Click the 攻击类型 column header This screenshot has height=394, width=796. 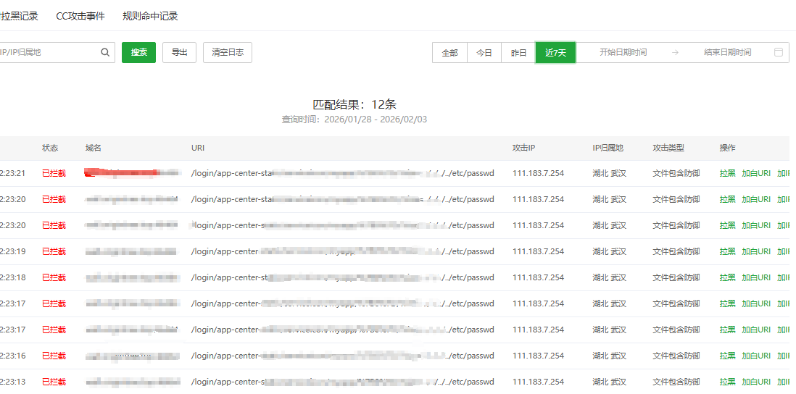tap(668, 148)
